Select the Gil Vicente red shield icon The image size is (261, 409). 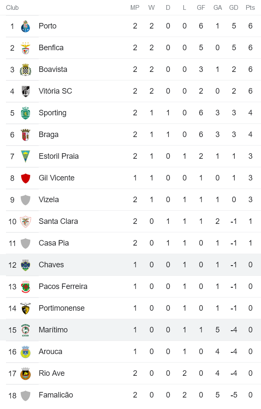coord(26,178)
